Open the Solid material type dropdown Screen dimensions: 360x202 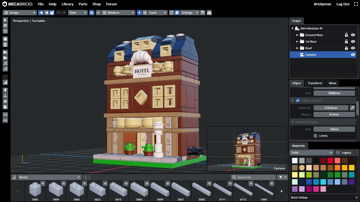312,153
